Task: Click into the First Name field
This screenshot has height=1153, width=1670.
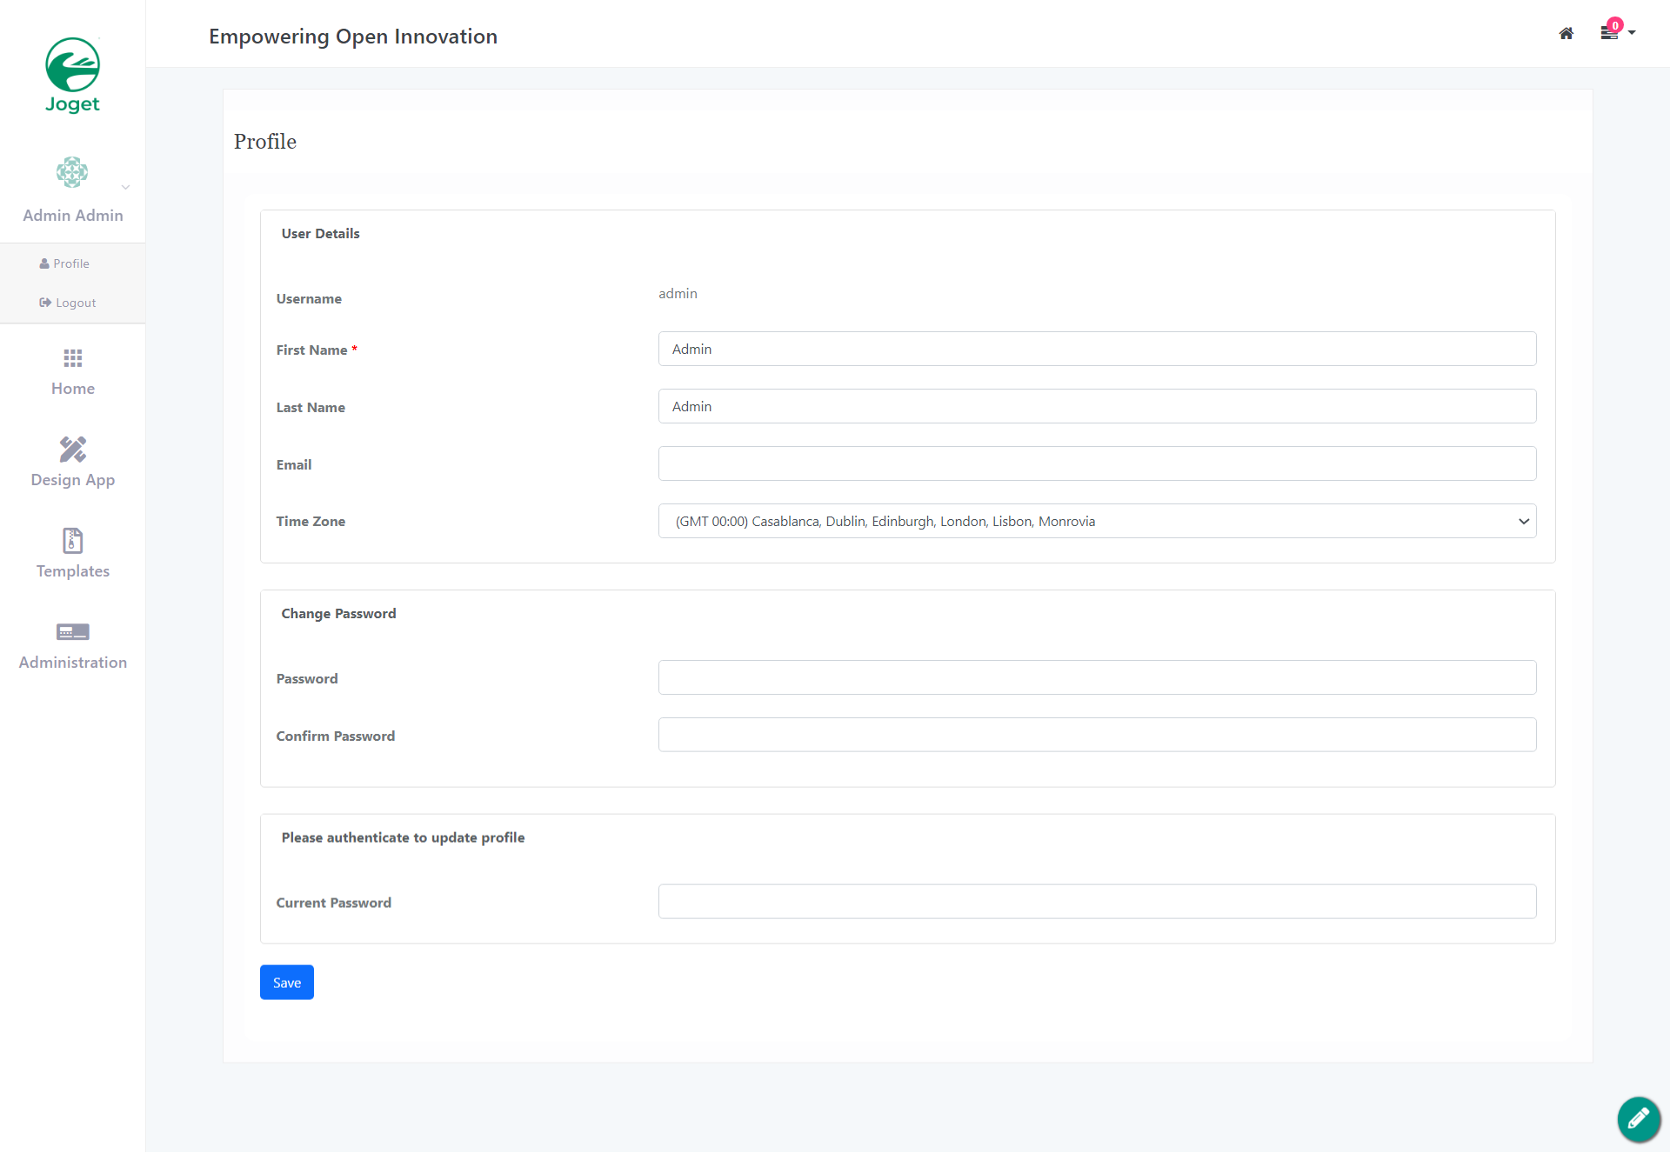Action: point(1097,349)
